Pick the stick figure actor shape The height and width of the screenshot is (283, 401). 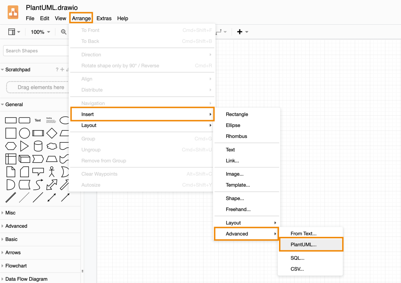point(52,172)
